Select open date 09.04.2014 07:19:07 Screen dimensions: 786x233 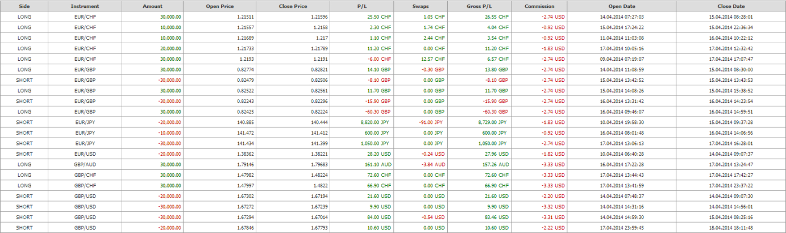622,59
